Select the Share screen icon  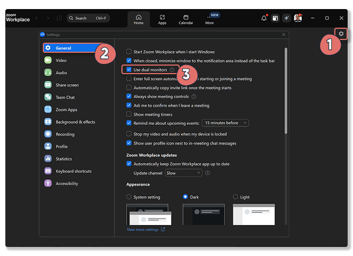click(x=48, y=85)
